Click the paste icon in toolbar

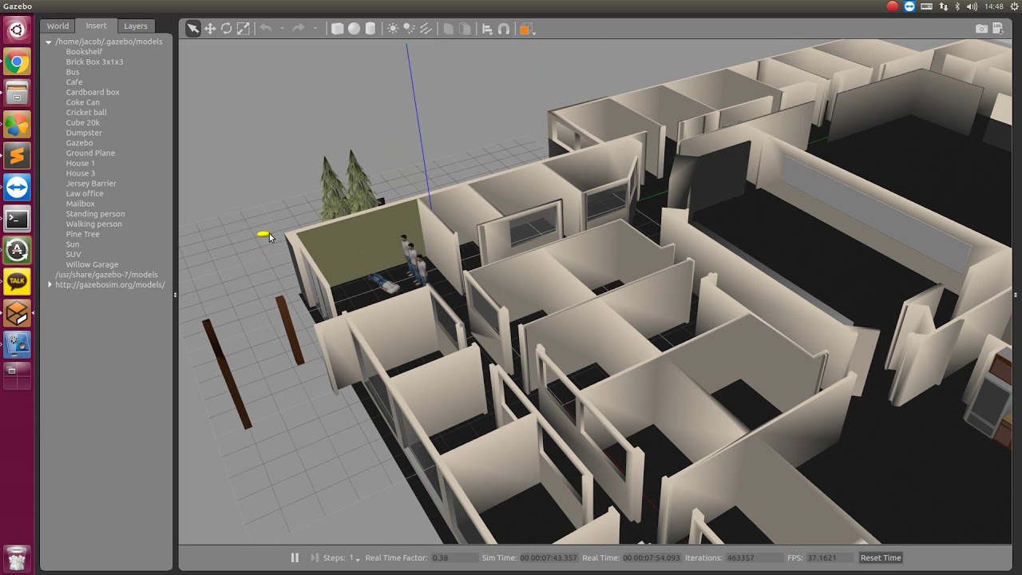pos(465,29)
